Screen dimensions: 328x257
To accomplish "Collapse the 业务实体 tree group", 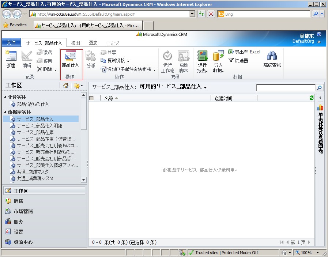I will coord(5,97).
